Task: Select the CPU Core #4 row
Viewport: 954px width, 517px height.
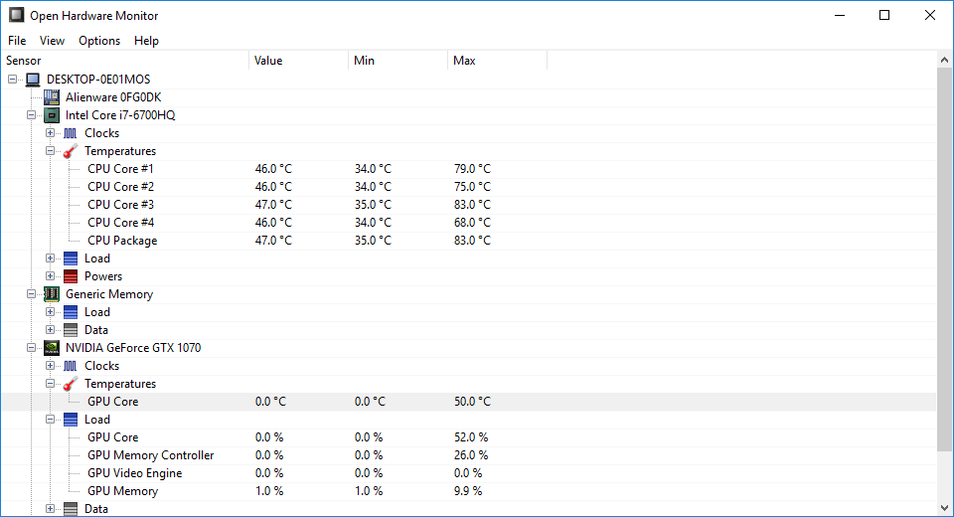Action: pos(468,223)
